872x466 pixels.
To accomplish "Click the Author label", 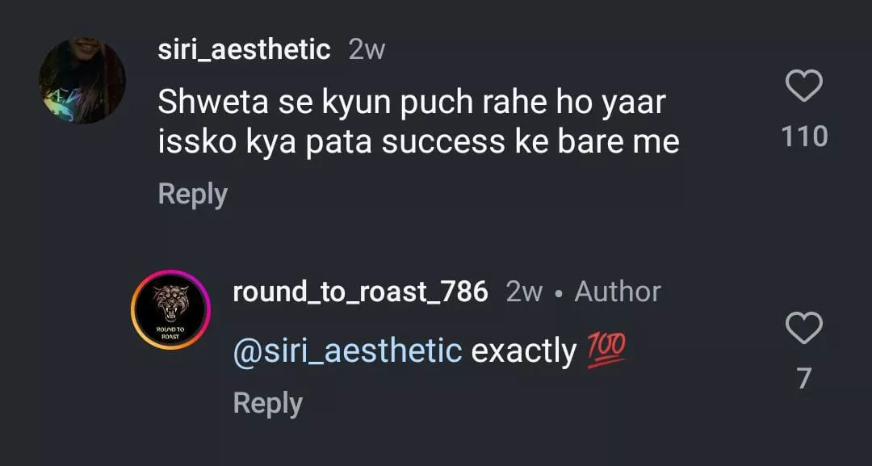I will click(x=617, y=292).
